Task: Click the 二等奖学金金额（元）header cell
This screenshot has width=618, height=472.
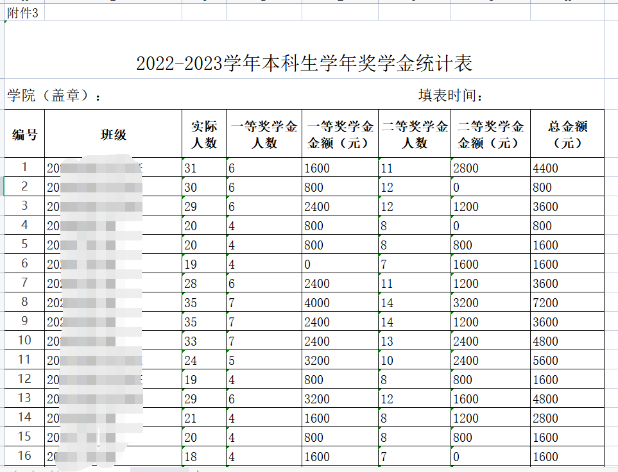Action: [x=490, y=134]
